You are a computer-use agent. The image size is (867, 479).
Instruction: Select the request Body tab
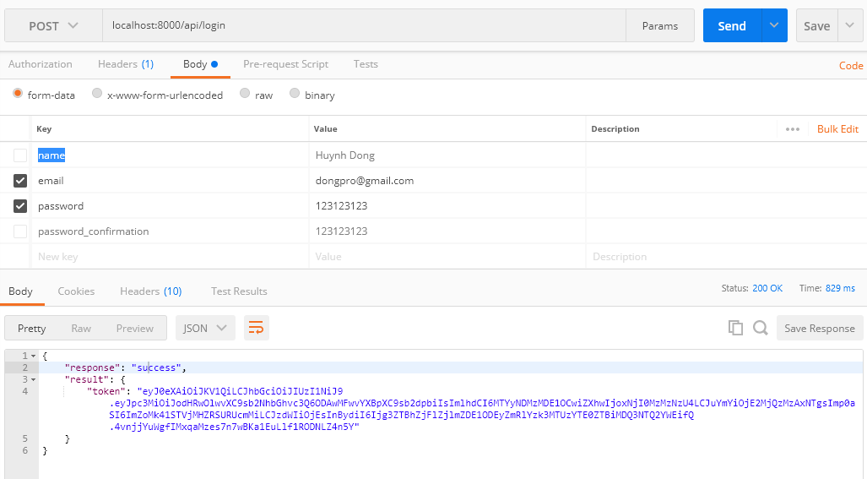(200, 64)
